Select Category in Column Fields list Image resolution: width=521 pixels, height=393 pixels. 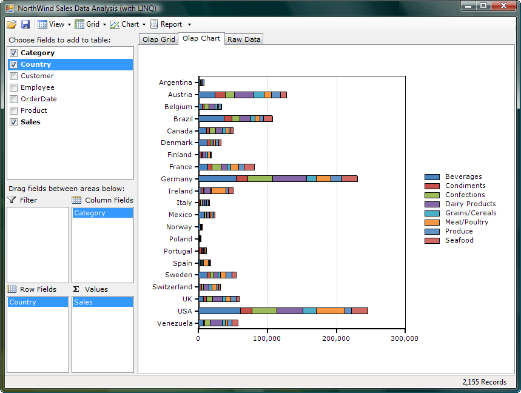(x=103, y=213)
